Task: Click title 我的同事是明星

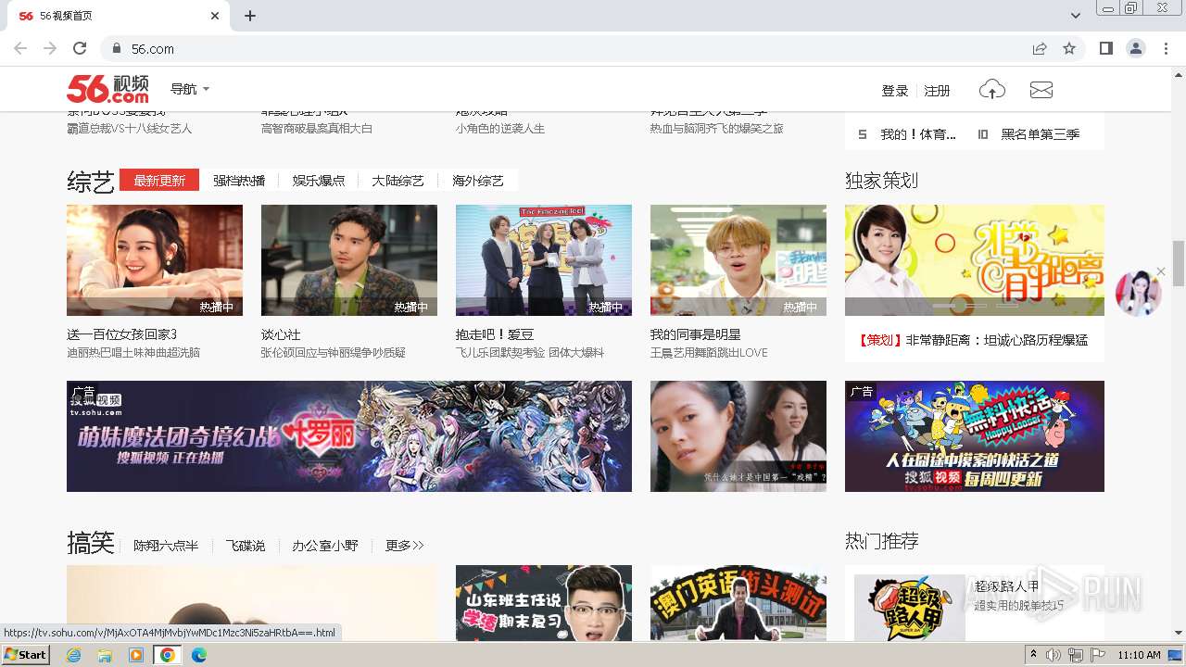Action: pos(696,334)
